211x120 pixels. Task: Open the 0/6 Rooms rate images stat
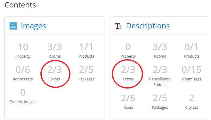[x=23, y=73]
